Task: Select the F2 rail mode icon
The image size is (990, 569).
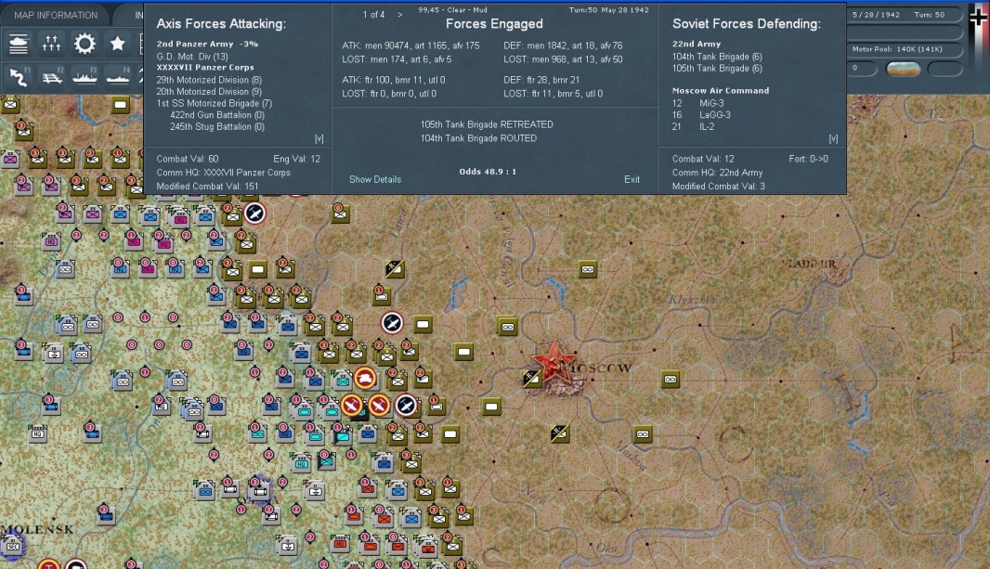Action: click(52, 75)
